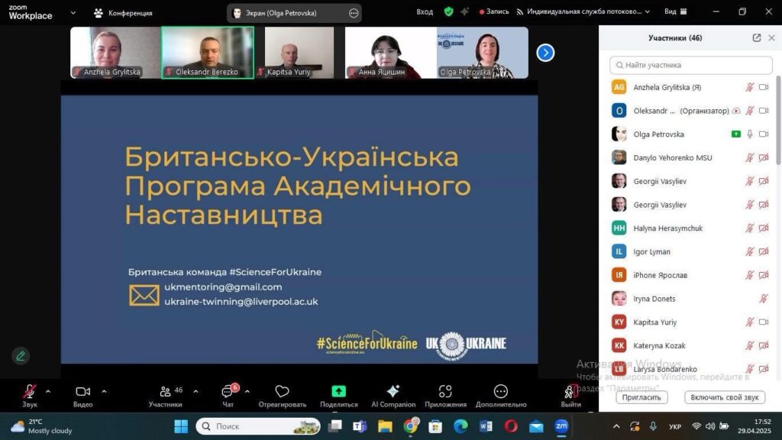Toggle the Участники participants panel
The image size is (782, 440).
(x=165, y=392)
